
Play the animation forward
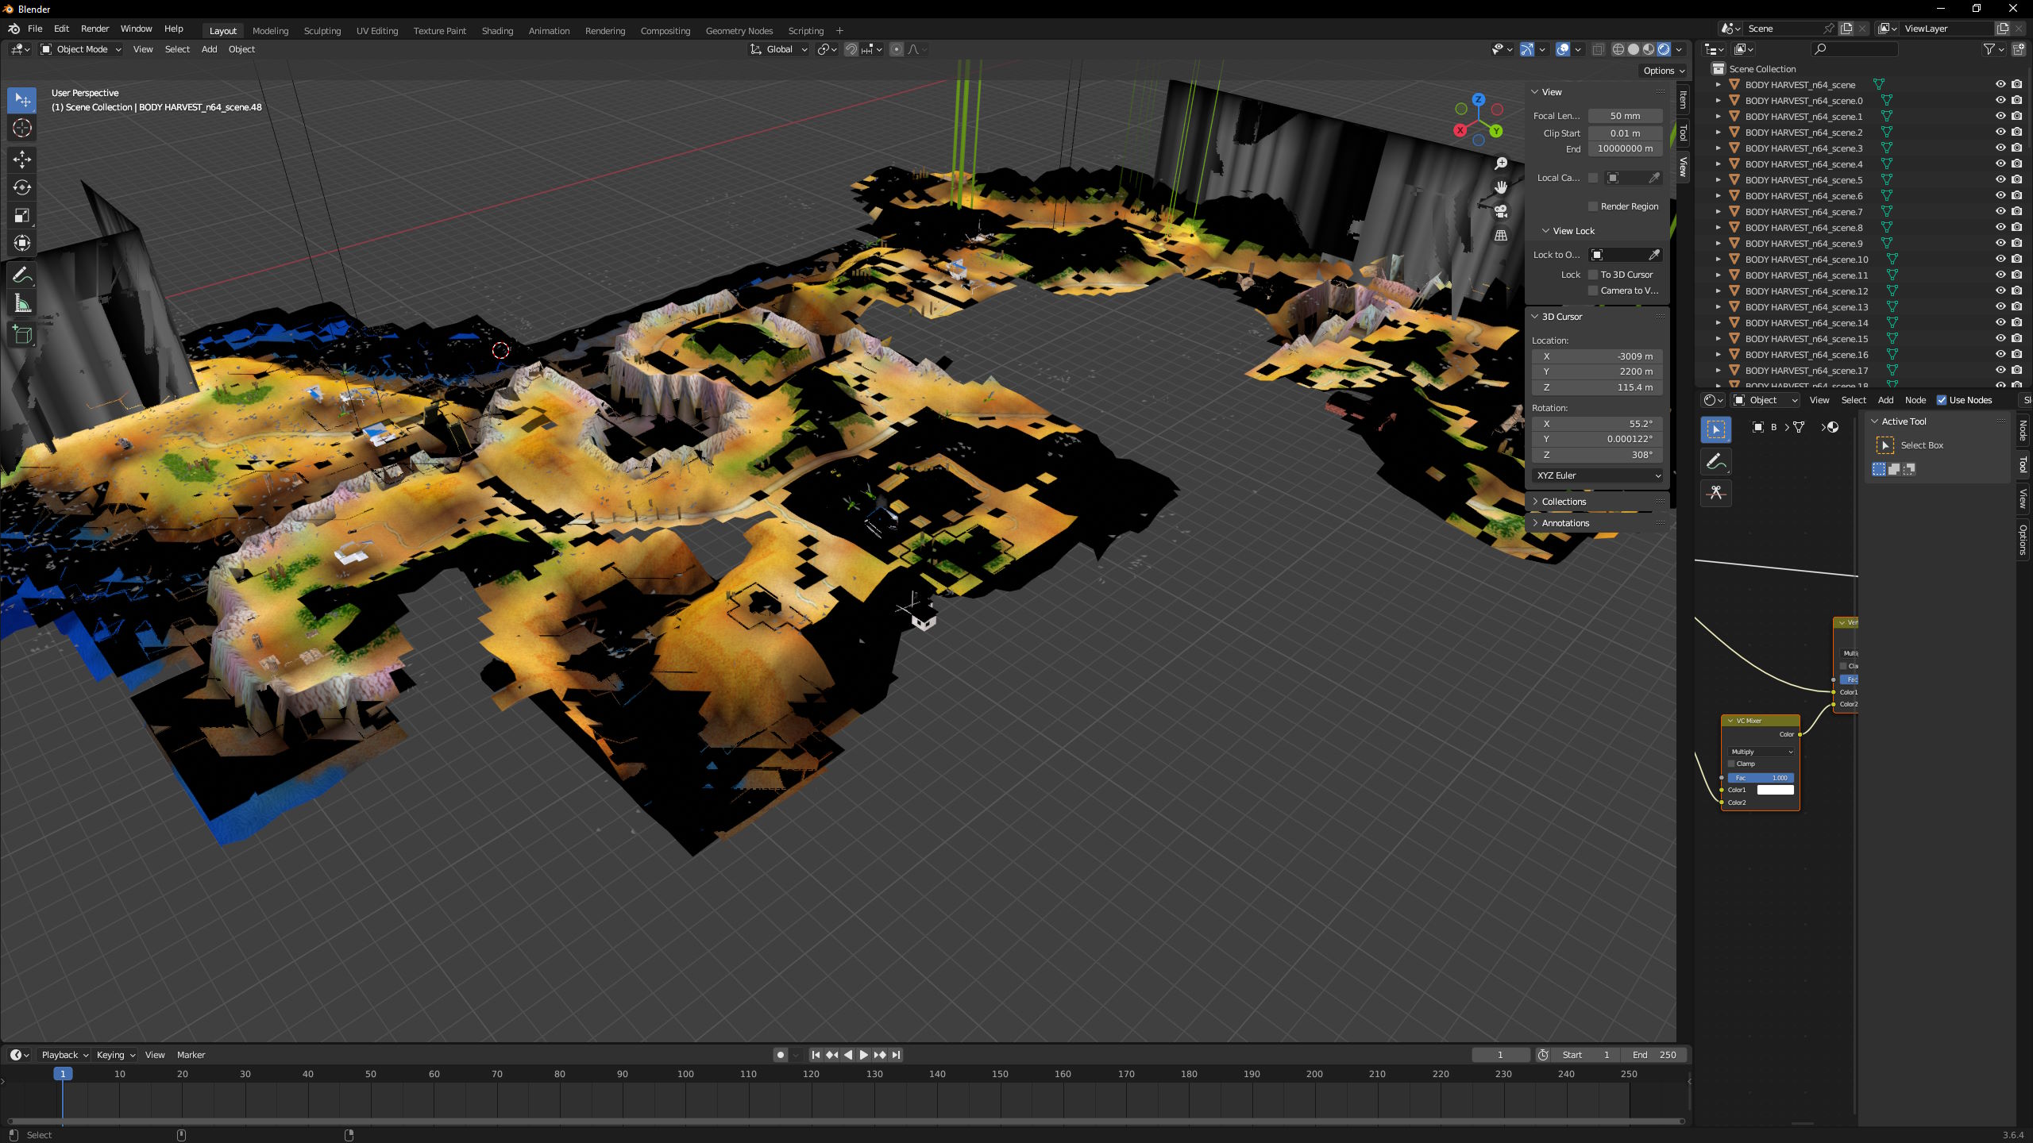(864, 1055)
